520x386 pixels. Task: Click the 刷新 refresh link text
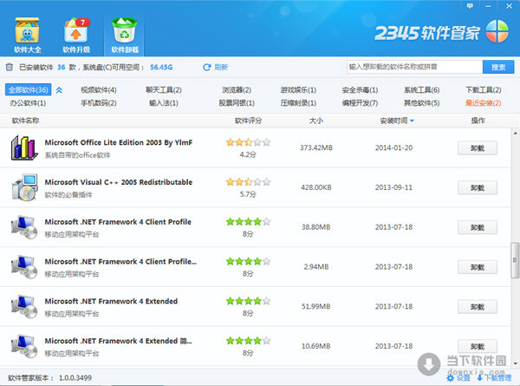click(221, 67)
